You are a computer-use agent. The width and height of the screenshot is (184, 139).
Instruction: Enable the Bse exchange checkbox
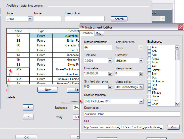tap(149, 89)
